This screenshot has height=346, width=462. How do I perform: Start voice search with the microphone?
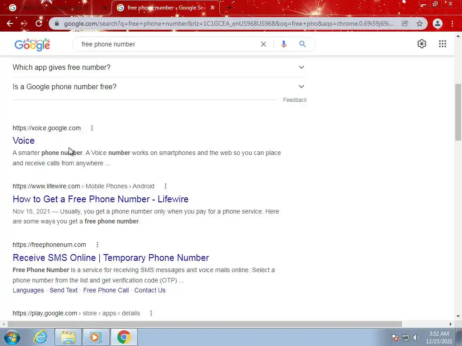click(x=283, y=44)
